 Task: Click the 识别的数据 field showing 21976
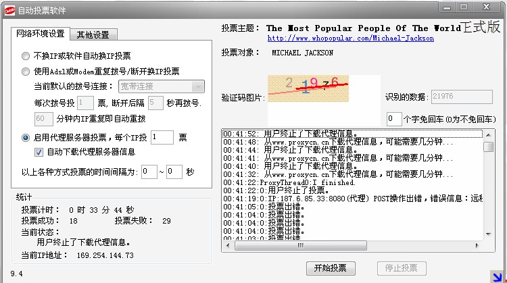462,97
